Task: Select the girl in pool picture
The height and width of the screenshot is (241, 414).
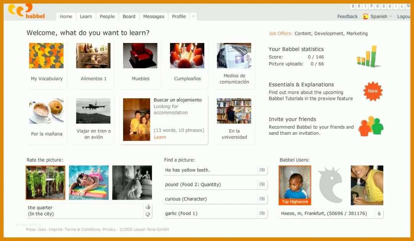Action: pyautogui.click(x=89, y=183)
